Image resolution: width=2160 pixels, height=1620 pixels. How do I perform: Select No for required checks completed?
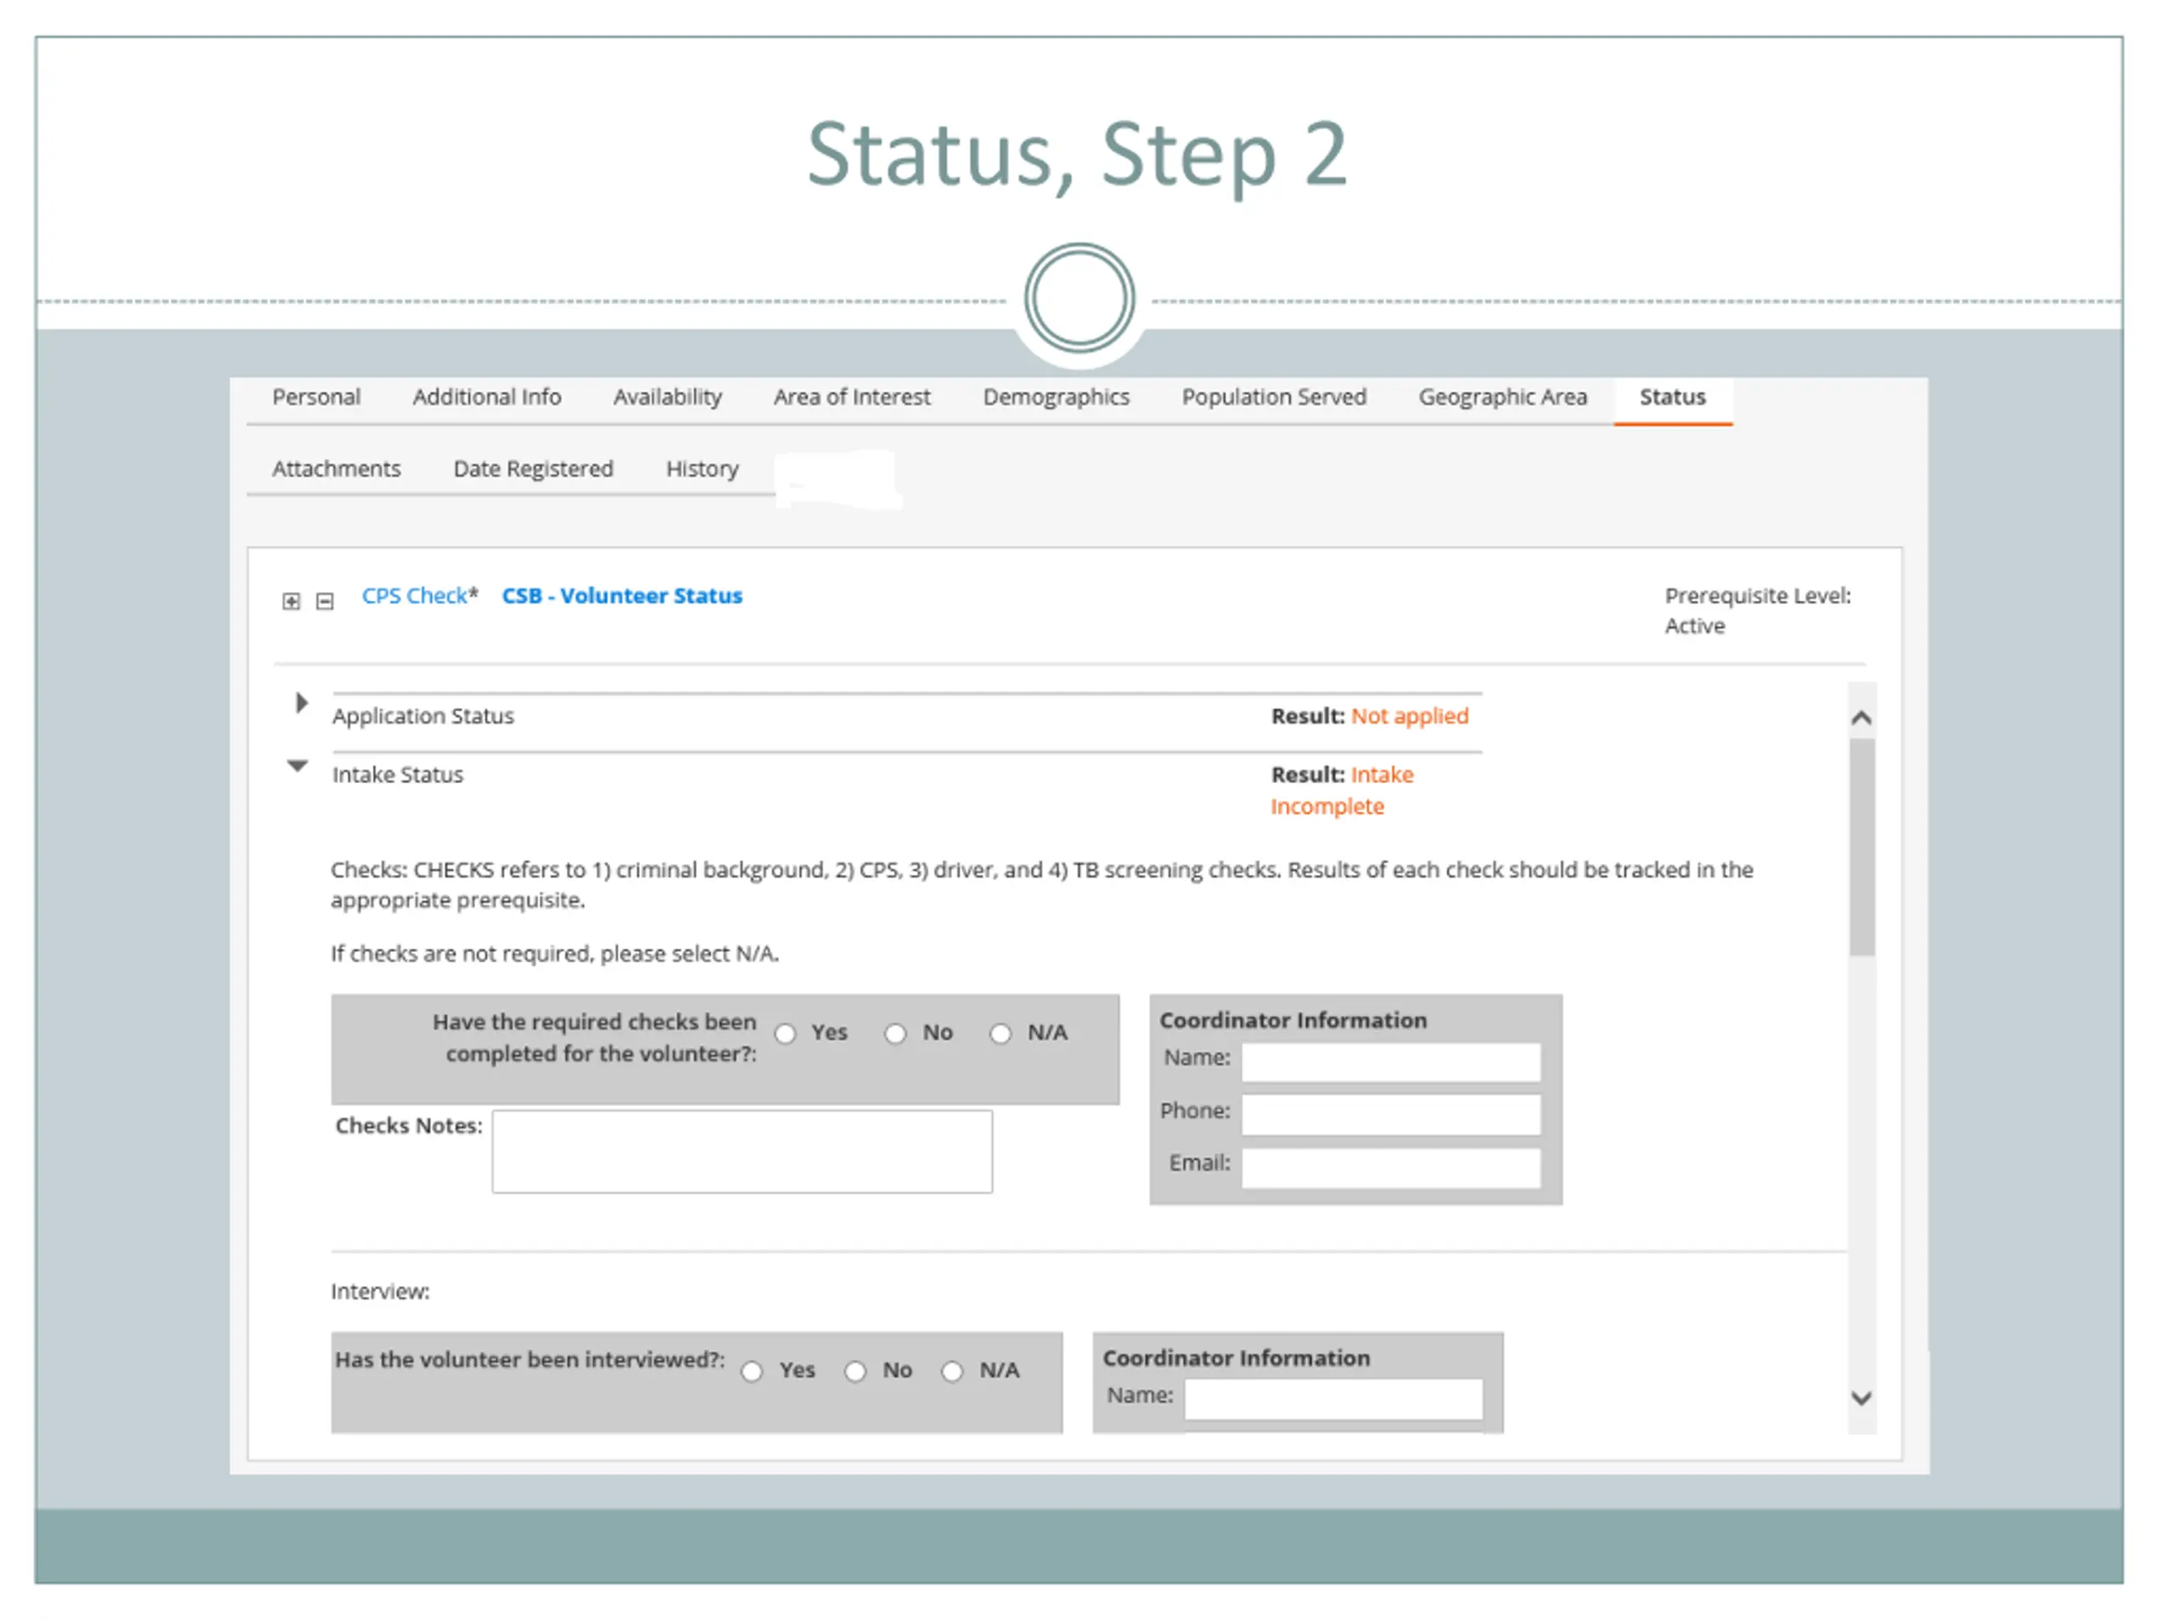[x=895, y=1033]
